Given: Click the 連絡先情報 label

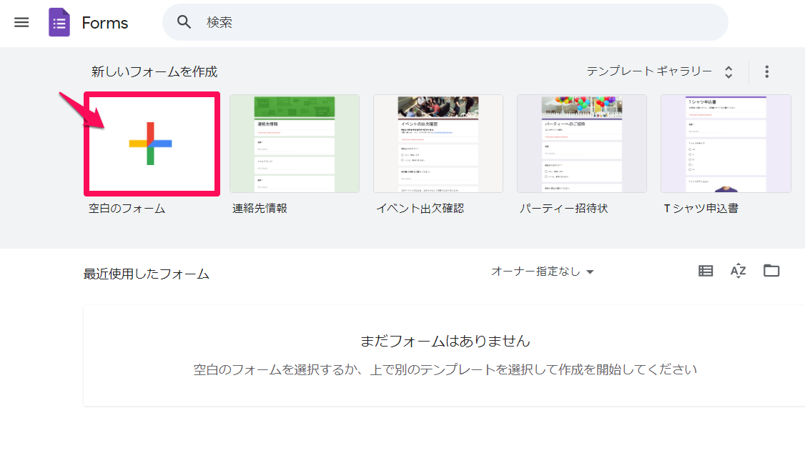Looking at the screenshot, I should [260, 209].
